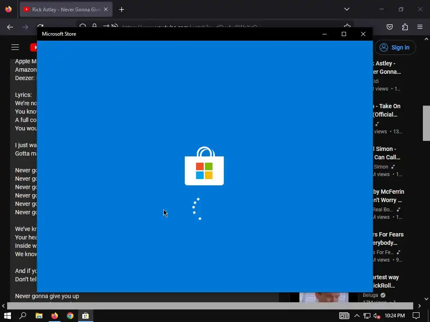
Task: Click the verified badge beside Beluga
Action: 383,295
